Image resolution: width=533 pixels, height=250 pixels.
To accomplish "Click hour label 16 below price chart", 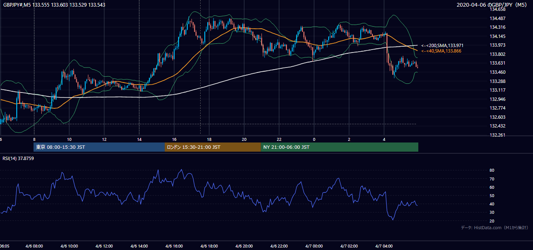I will click(x=174, y=139).
